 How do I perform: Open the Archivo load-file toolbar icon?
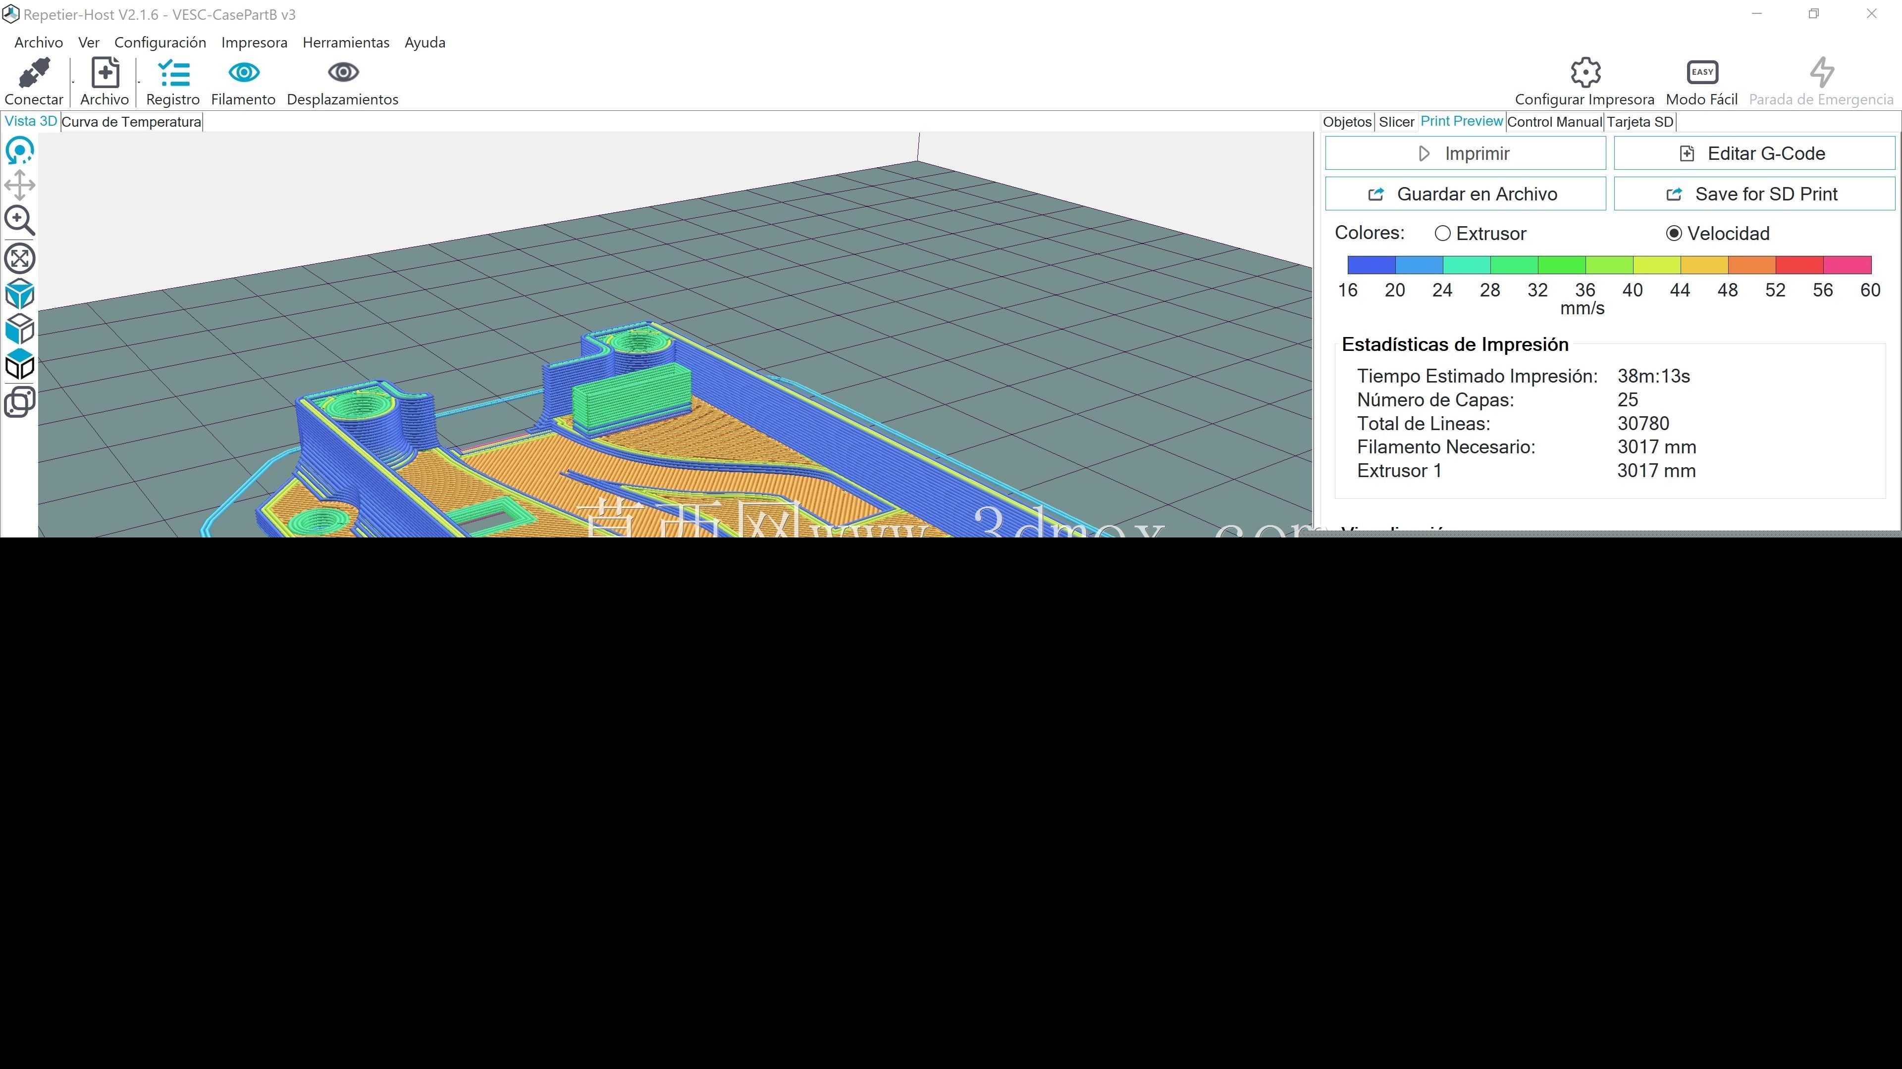(x=105, y=72)
